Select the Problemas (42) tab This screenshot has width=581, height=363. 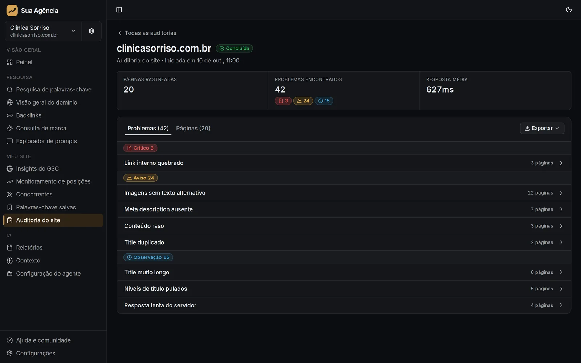[x=148, y=128]
